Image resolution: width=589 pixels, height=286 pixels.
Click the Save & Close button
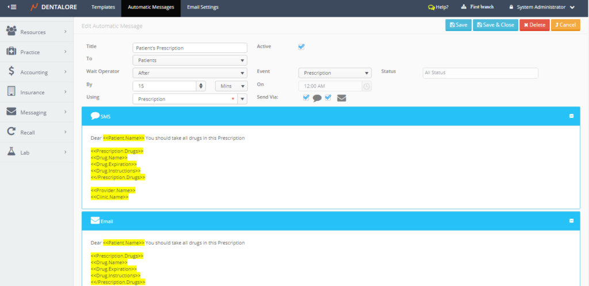coord(495,25)
